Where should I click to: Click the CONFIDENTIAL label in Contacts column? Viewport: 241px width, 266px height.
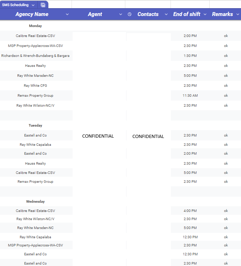click(x=148, y=137)
